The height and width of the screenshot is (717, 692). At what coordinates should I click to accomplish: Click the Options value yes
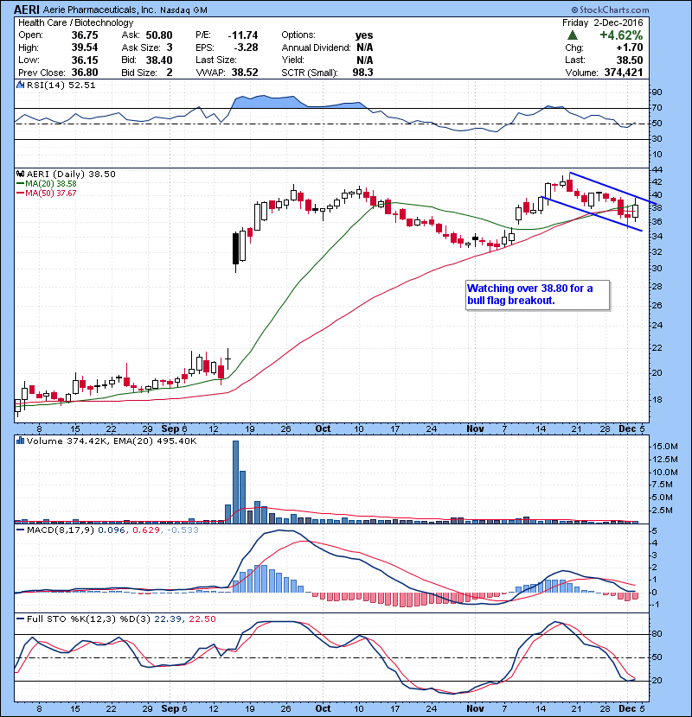(x=364, y=35)
